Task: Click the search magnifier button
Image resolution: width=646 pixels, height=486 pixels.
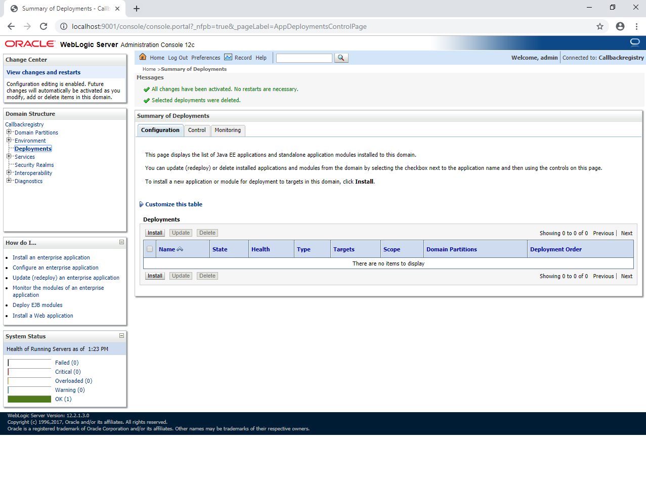Action: pos(341,58)
